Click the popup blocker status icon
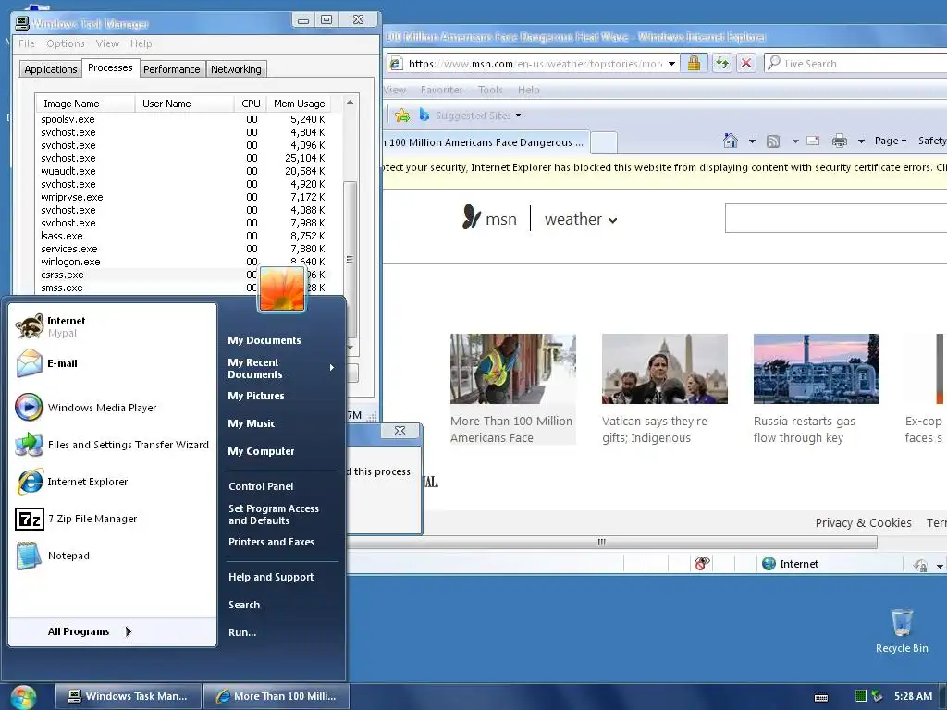The height and width of the screenshot is (710, 947). [x=701, y=563]
